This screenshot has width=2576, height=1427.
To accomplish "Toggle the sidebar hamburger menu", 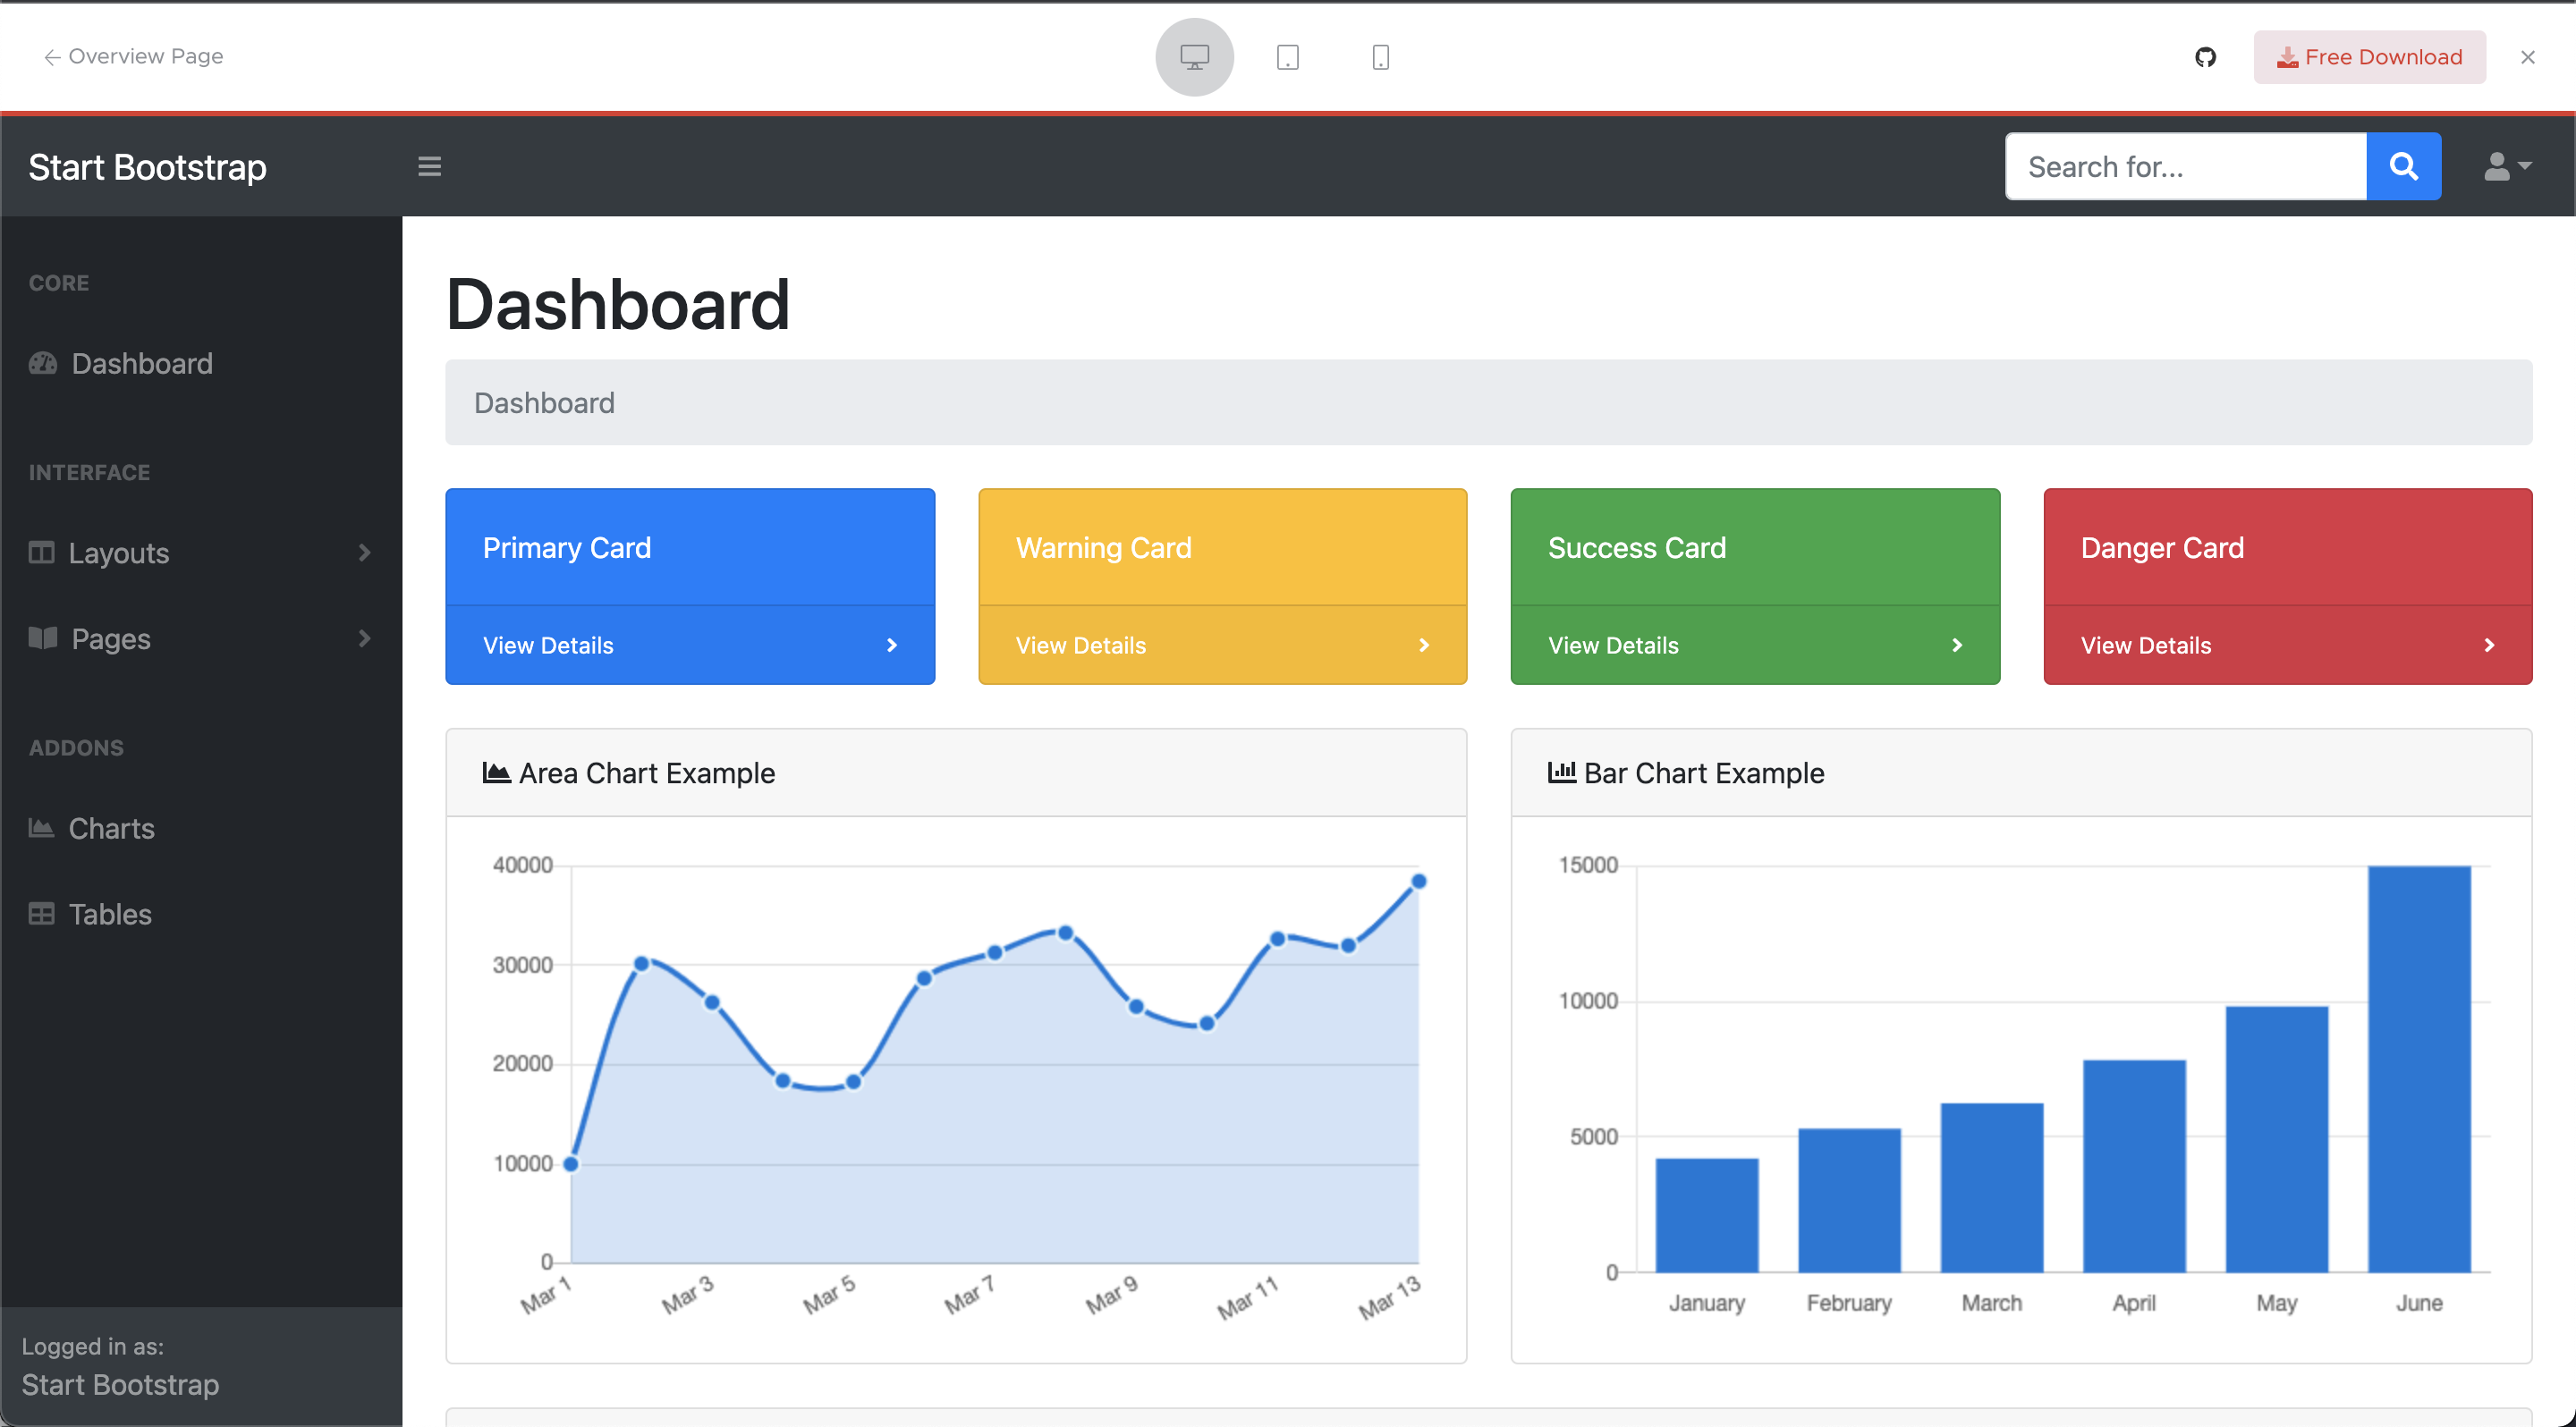I will (x=429, y=166).
